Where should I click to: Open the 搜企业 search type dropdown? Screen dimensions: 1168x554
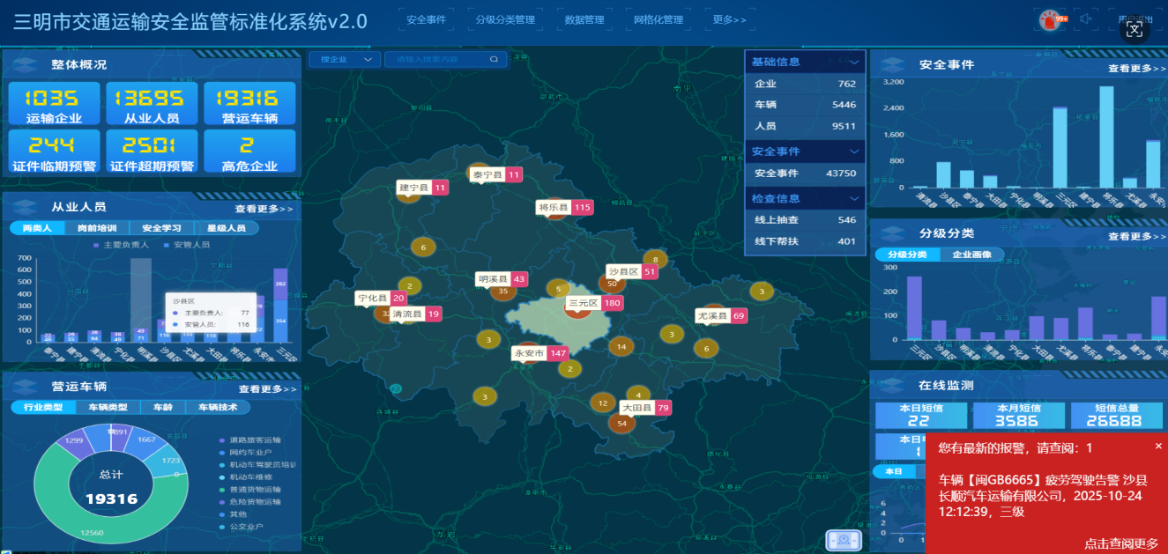tap(344, 60)
